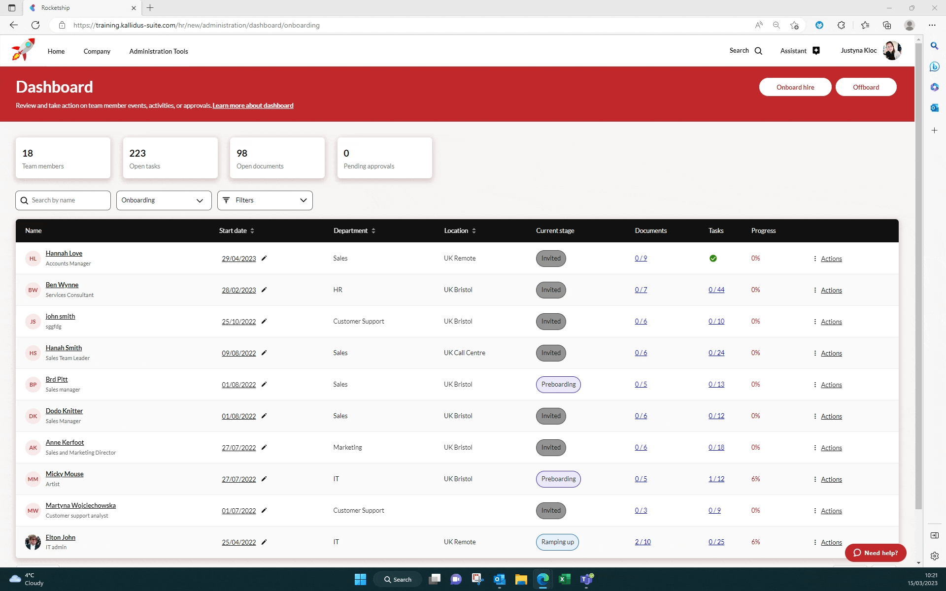
Task: Click the page vertical scrollbar
Action: 918,276
